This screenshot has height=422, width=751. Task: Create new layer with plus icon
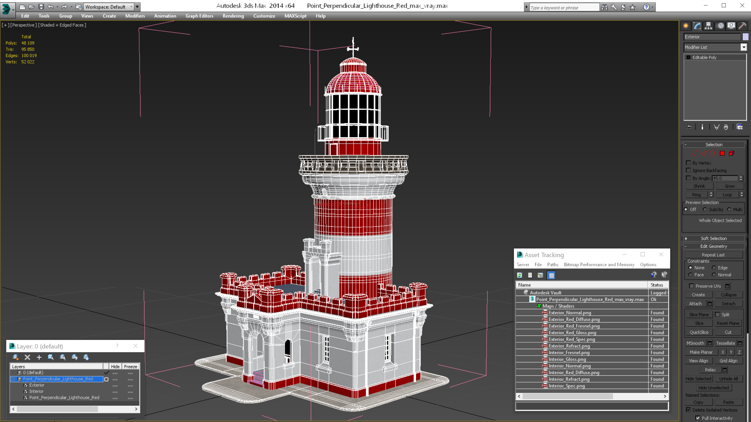[x=39, y=357]
